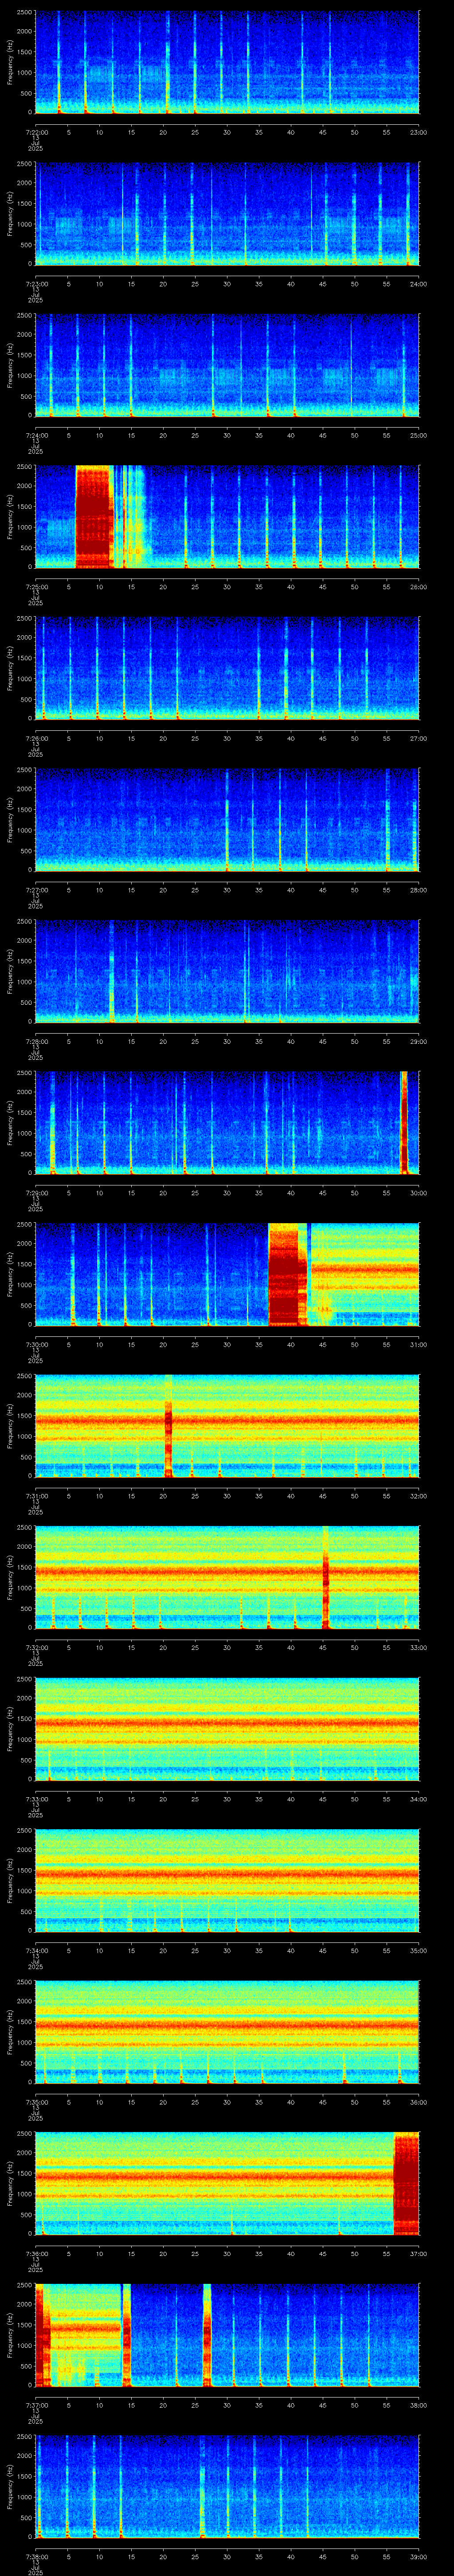The height and width of the screenshot is (2576, 454).
Task: Click the 31:00 end time label
Action: pyautogui.click(x=419, y=1345)
